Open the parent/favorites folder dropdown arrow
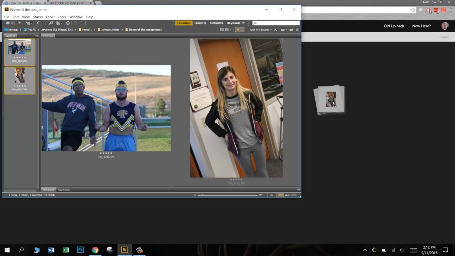This screenshot has height=256, width=455. pyautogui.click(x=19, y=23)
